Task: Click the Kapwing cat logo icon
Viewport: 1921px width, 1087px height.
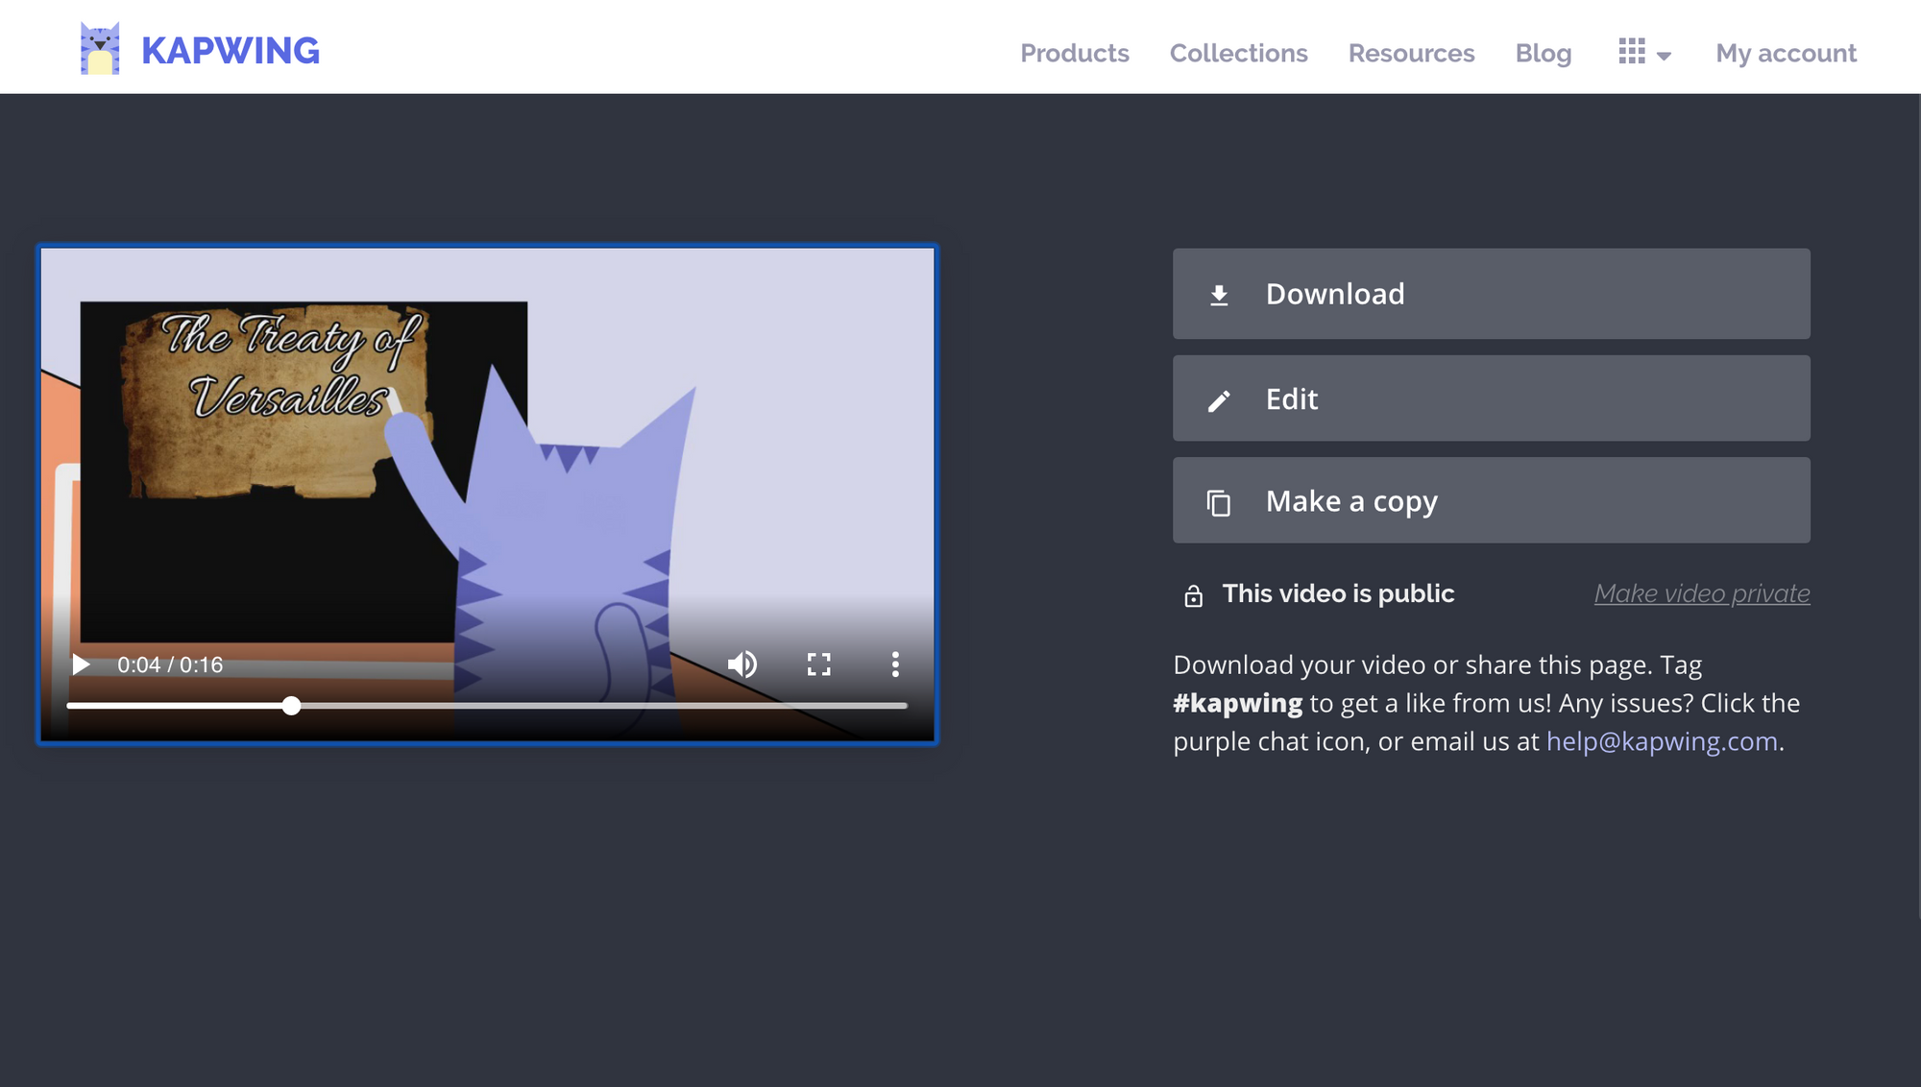Action: [100, 49]
